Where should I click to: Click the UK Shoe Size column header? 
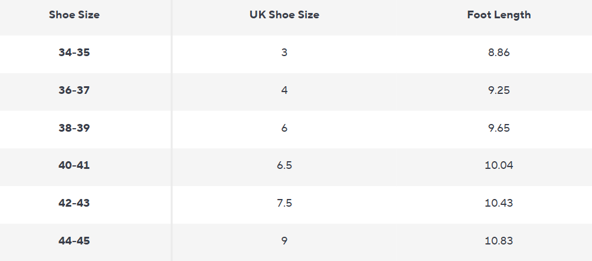click(x=284, y=15)
